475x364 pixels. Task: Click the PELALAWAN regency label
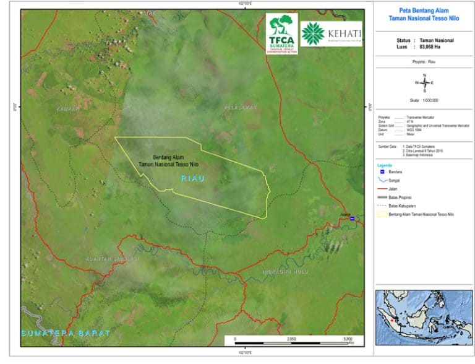click(x=238, y=107)
